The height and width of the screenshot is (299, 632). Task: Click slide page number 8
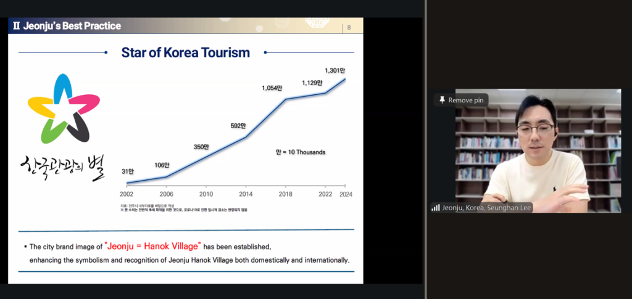(x=349, y=27)
